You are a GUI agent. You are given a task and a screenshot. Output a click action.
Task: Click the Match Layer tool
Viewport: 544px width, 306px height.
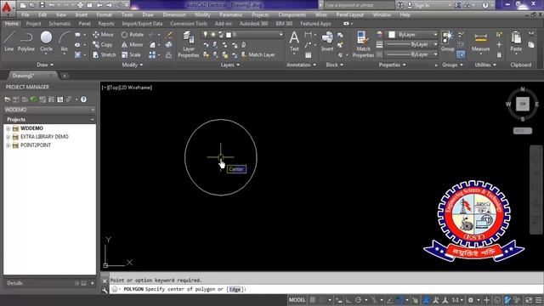coord(258,54)
